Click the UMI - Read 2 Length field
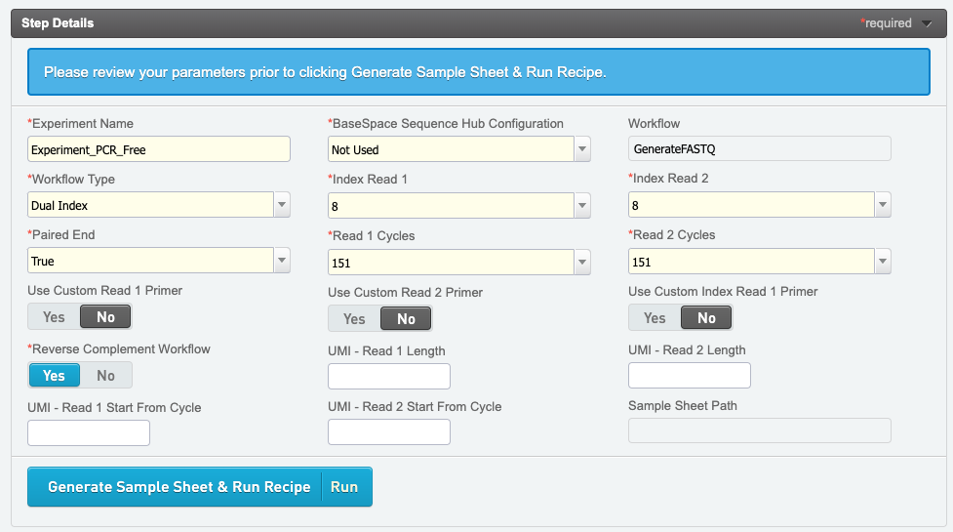This screenshot has height=532, width=953. point(689,376)
